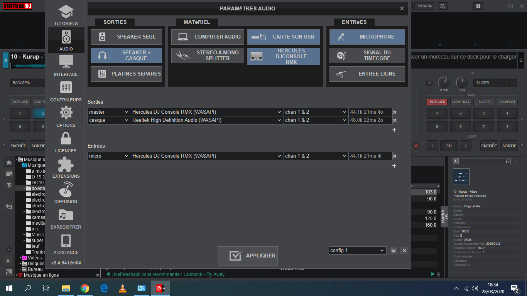Open the notification center in system tray
Screen dimensions: 527x296
514,288
